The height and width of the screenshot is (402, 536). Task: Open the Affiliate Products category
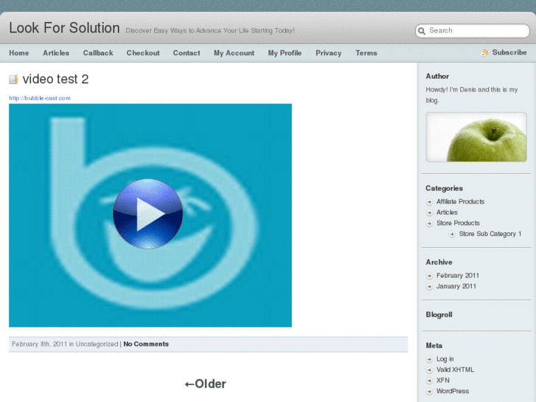pyautogui.click(x=460, y=201)
